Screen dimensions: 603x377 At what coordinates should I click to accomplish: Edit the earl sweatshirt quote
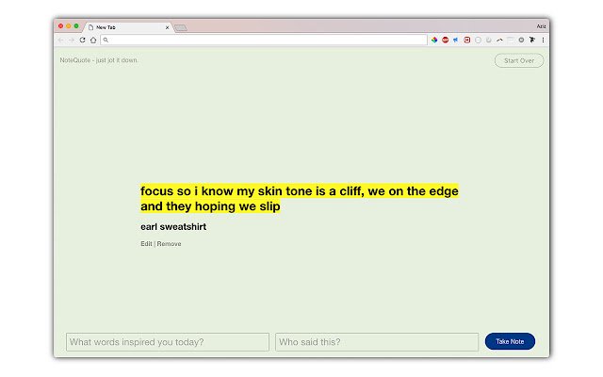[146, 244]
